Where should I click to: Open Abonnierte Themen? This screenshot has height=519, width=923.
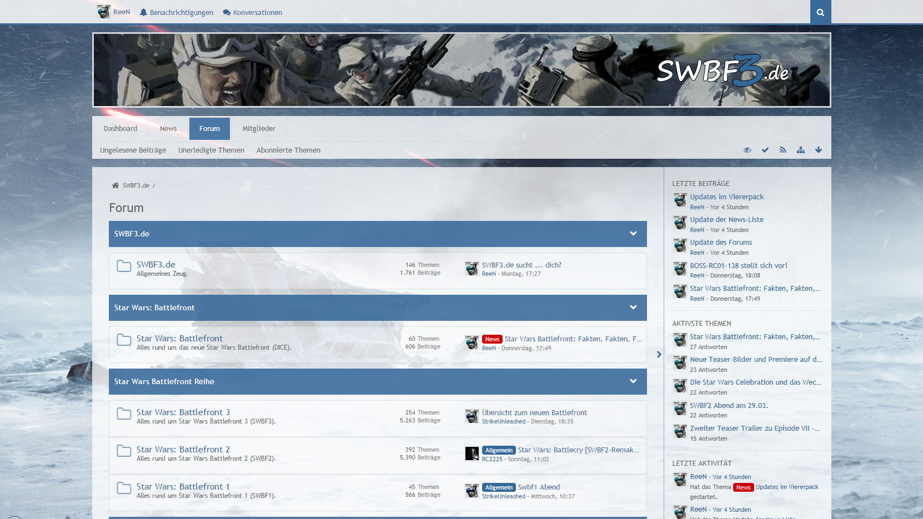click(x=288, y=150)
